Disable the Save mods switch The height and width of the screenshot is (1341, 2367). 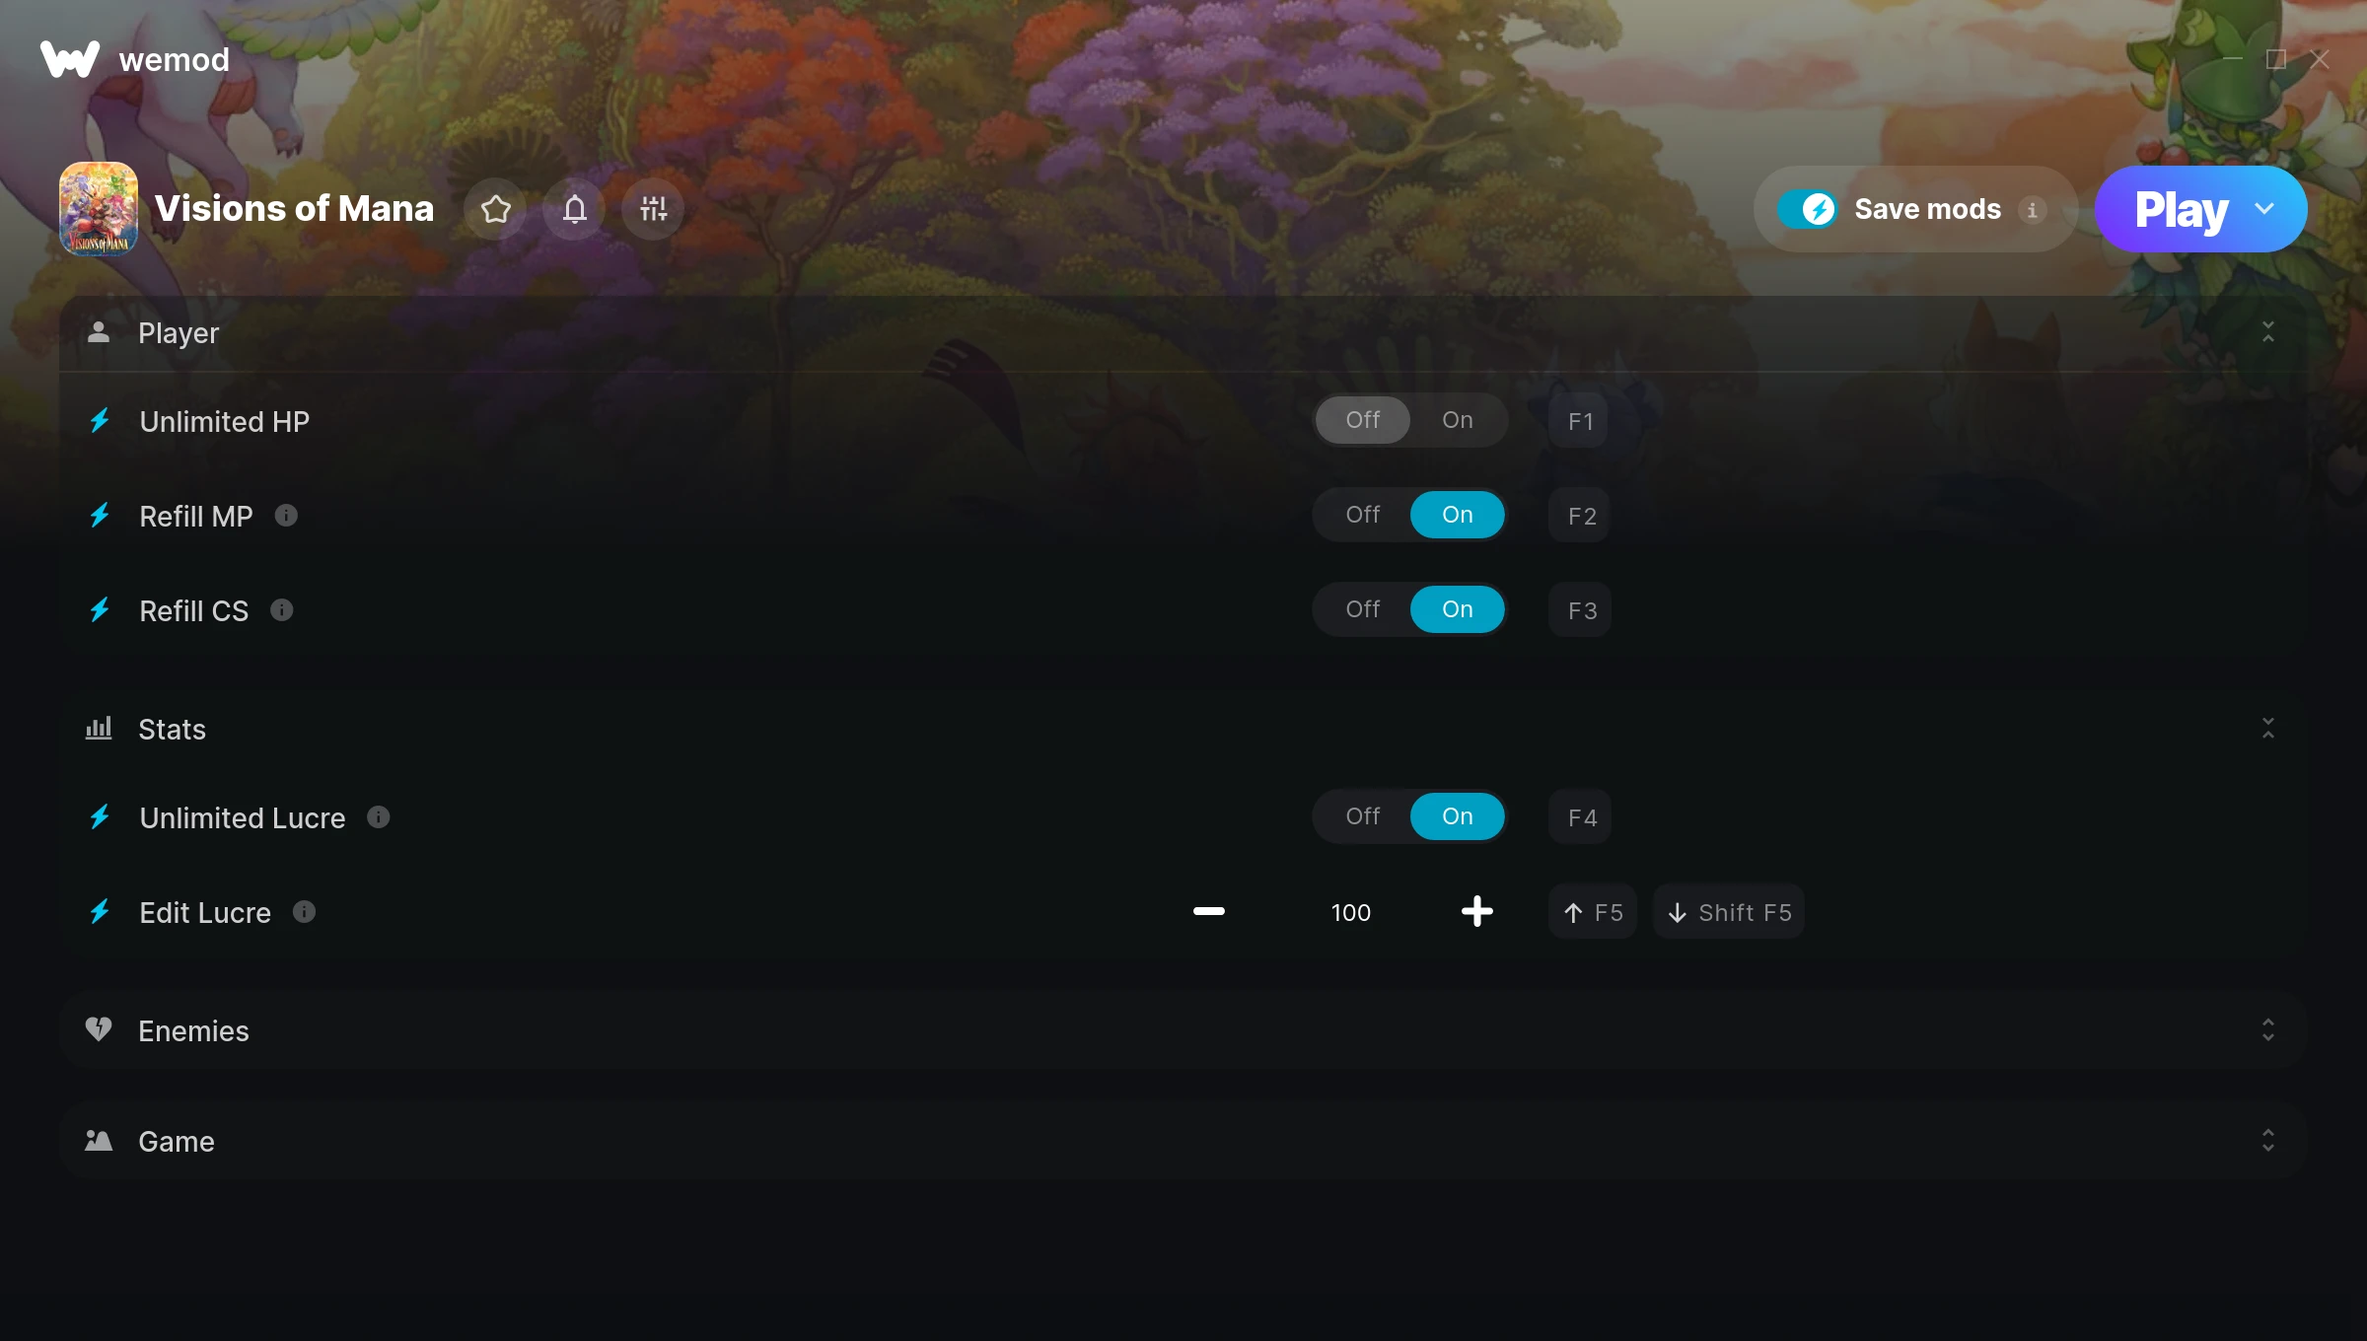pos(1807,209)
